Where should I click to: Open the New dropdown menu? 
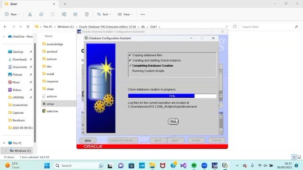[12, 14]
